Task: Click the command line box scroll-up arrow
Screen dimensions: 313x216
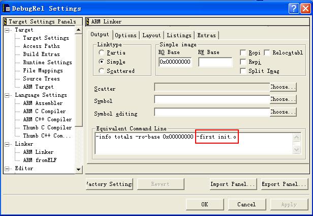Action: coord(296,138)
